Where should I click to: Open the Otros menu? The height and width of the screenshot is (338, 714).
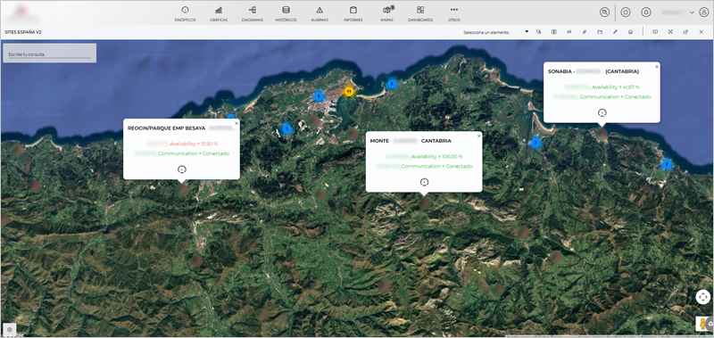454,14
